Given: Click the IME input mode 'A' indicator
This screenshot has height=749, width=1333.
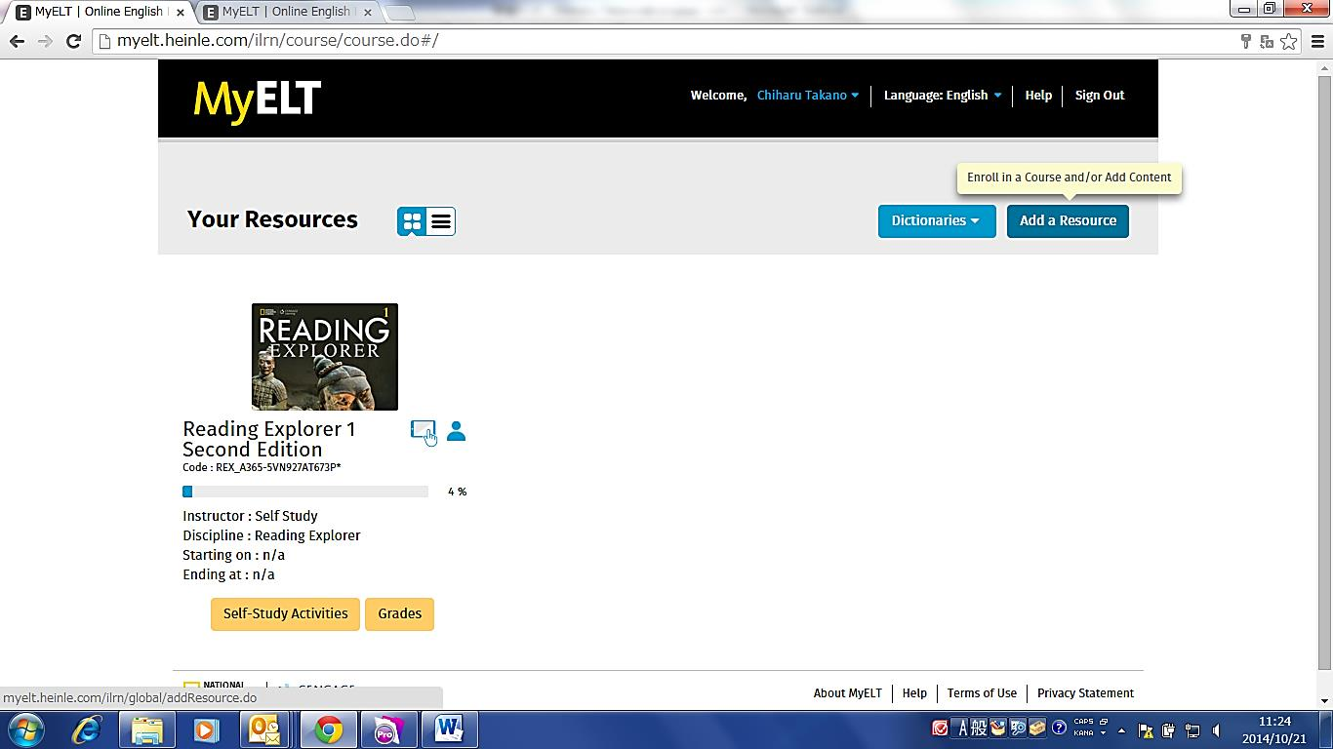Looking at the screenshot, I should click(x=962, y=729).
